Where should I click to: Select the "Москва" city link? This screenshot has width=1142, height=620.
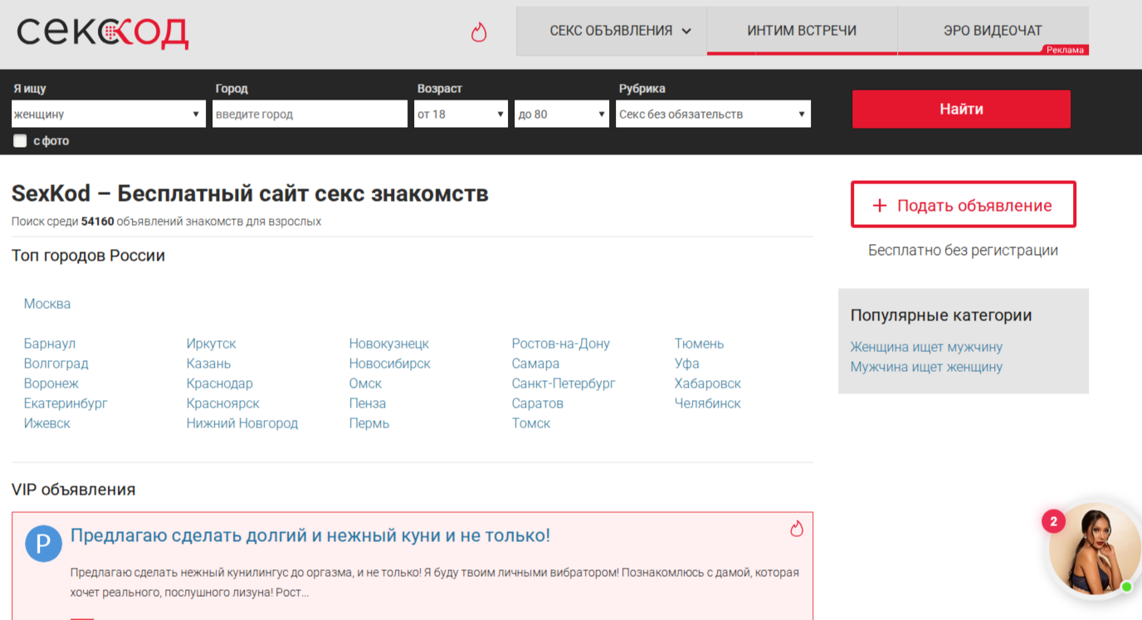coord(47,304)
